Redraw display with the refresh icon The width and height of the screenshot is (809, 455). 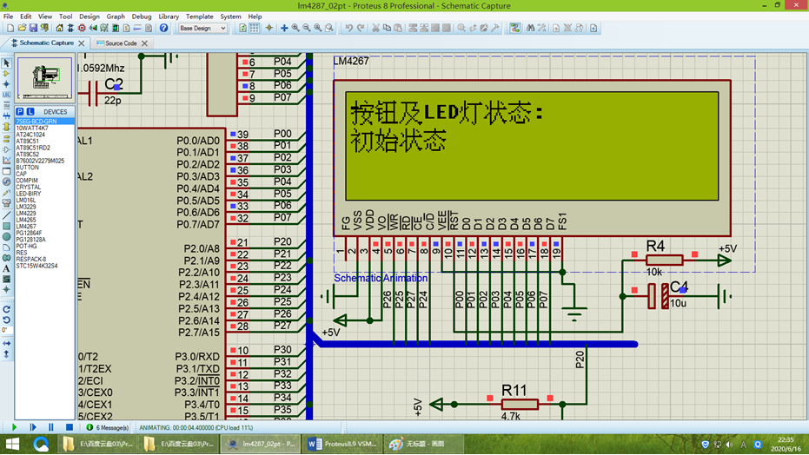pyautogui.click(x=243, y=28)
